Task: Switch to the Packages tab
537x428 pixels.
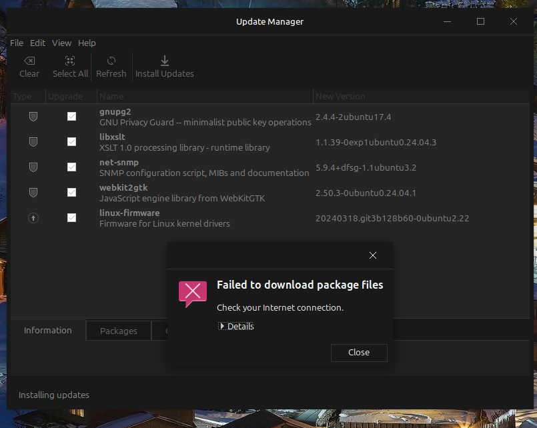Action: (x=119, y=331)
